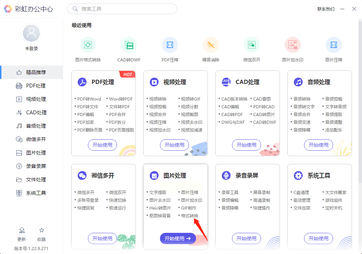Click the user avatar to log in
Screen dimensions: 362x254
coord(31,33)
